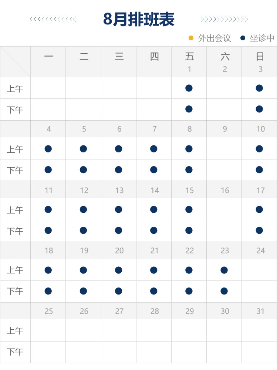This screenshot has width=277, height=370.
Task: Click the 外出会议 legend label
Action: (214, 38)
